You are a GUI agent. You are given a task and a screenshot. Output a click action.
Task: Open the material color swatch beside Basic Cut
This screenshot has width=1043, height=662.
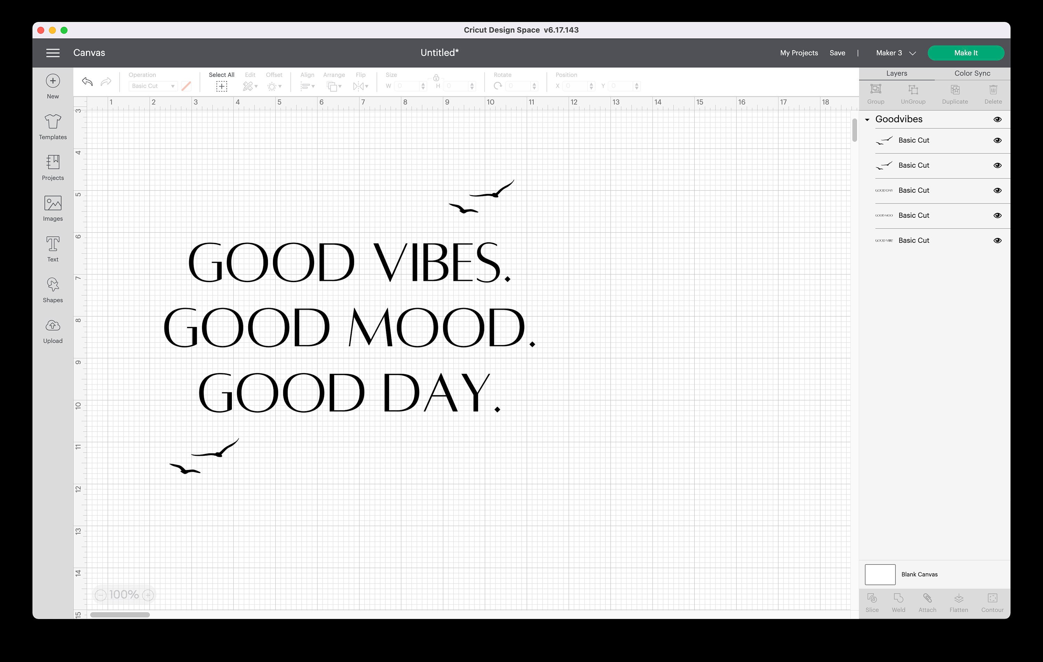186,86
